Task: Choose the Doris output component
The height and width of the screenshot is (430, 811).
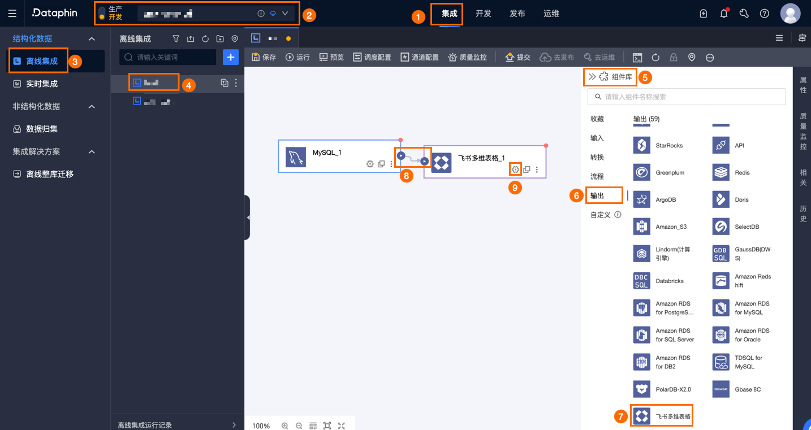Action: (x=731, y=199)
